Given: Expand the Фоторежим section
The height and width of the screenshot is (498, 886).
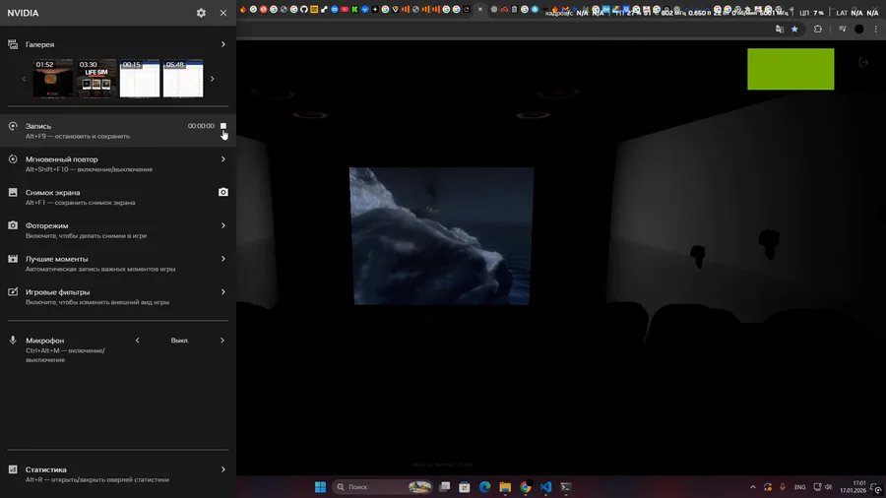Looking at the screenshot, I should click(x=223, y=225).
